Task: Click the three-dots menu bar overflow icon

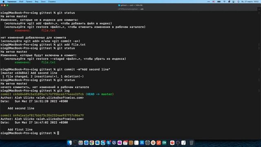Action: 209,2
